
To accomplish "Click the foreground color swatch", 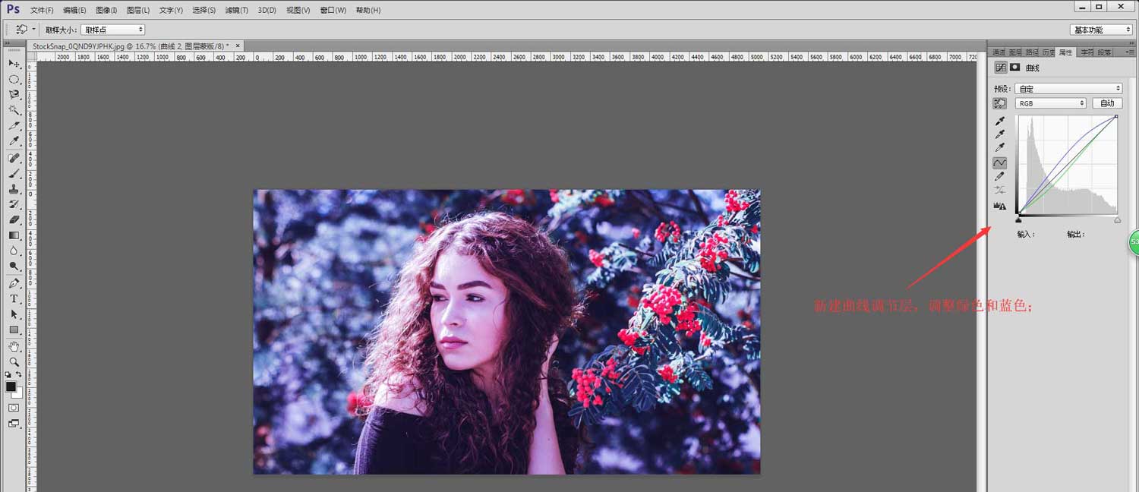I will pyautogui.click(x=11, y=387).
